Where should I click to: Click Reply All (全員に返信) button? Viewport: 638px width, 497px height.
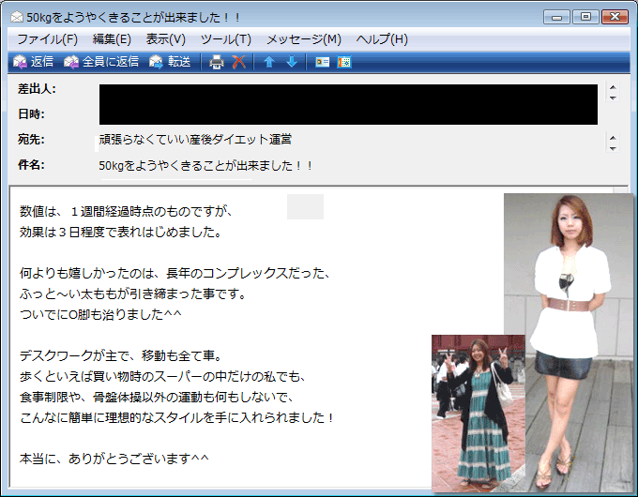point(101,62)
